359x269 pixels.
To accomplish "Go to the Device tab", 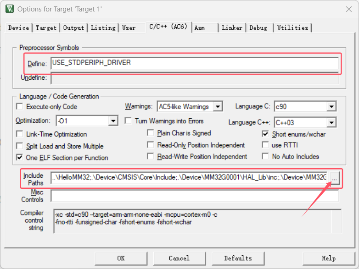I will pos(18,28).
